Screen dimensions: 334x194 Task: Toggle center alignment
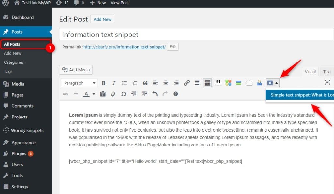pos(166,83)
